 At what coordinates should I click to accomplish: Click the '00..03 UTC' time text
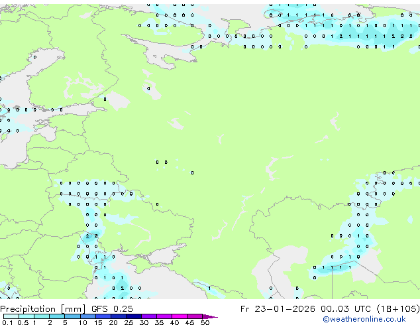click(347, 309)
